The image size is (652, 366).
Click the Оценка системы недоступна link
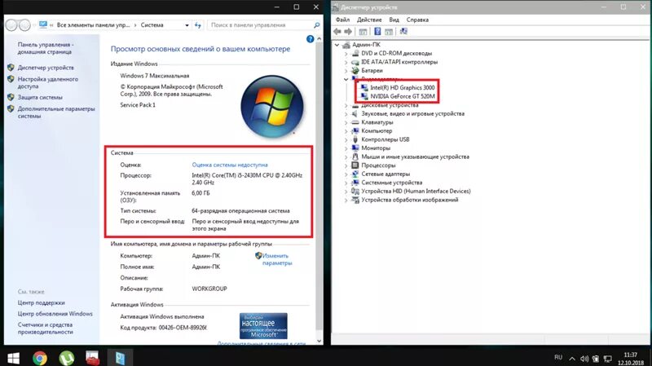click(x=230, y=165)
